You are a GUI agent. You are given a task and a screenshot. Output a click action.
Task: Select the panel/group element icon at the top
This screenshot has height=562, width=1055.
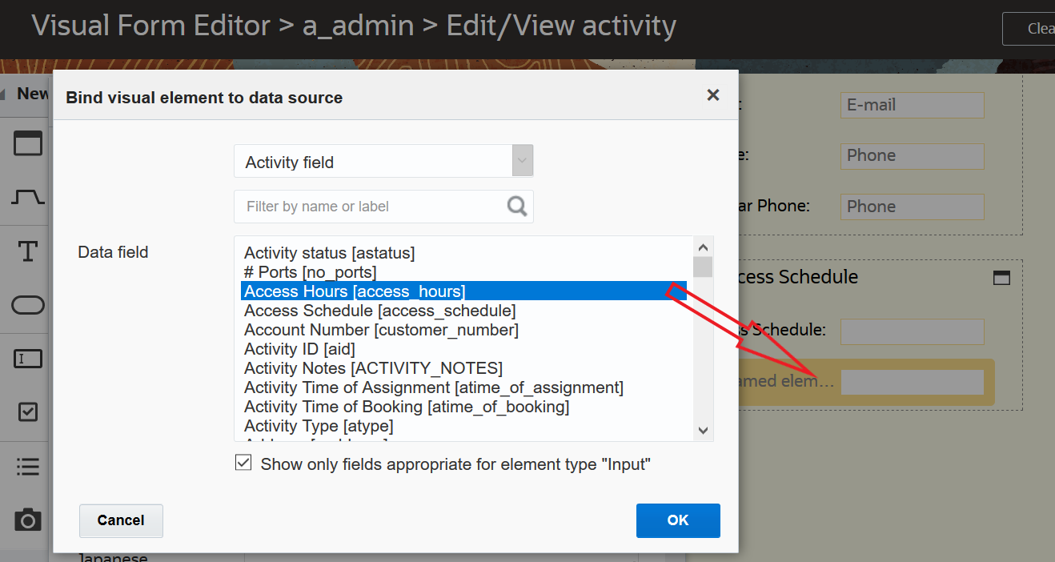(27, 143)
